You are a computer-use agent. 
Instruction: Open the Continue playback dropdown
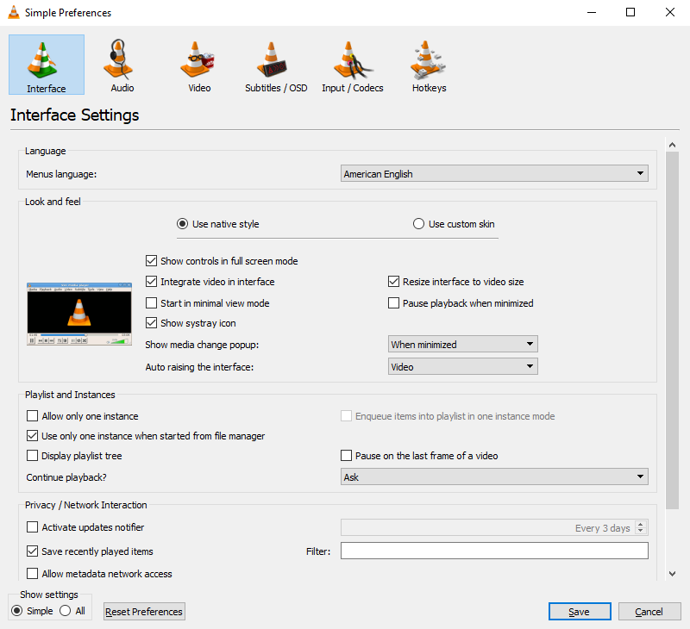pos(494,476)
